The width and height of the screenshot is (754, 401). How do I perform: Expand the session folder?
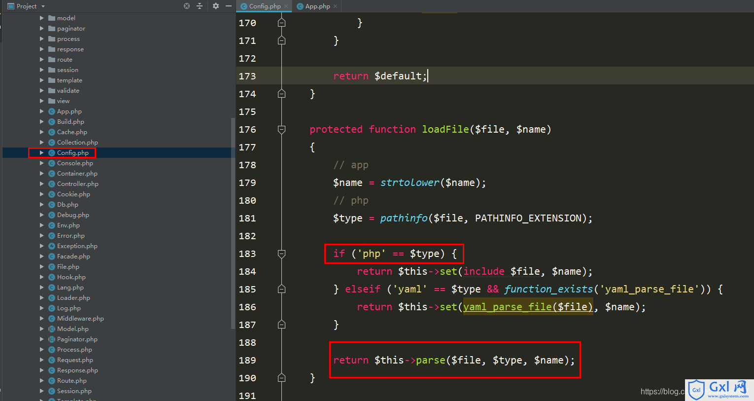(42, 70)
